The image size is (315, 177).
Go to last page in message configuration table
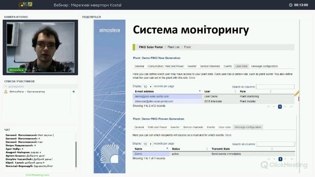tap(292, 159)
